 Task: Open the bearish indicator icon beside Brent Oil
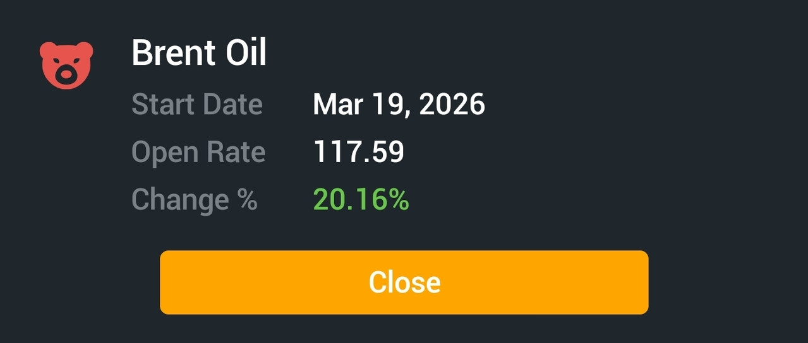66,66
